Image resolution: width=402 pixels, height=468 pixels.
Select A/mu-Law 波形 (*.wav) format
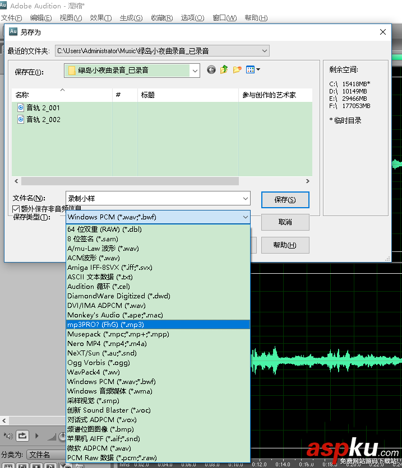click(158, 249)
